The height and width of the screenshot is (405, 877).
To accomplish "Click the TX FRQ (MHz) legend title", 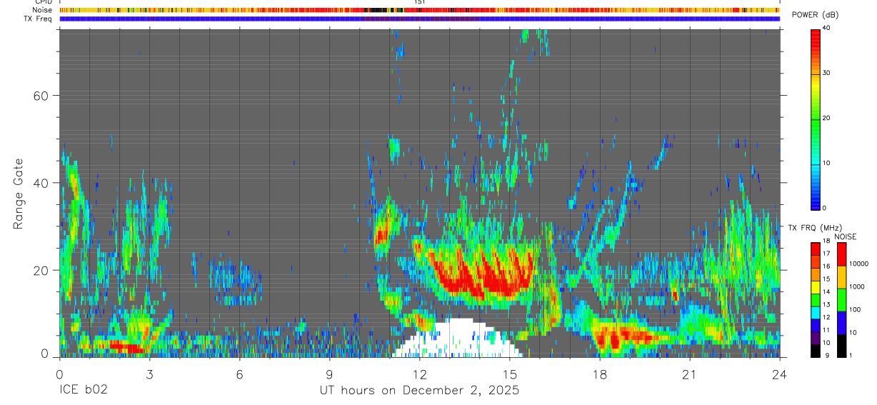I will pos(814,227).
